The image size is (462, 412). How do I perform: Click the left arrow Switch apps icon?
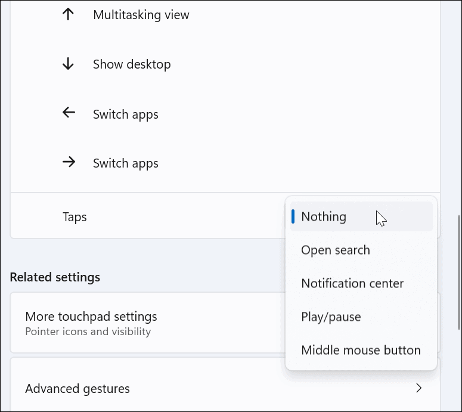[x=69, y=113]
